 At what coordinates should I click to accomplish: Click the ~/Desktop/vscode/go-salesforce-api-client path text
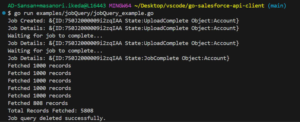pos(199,6)
